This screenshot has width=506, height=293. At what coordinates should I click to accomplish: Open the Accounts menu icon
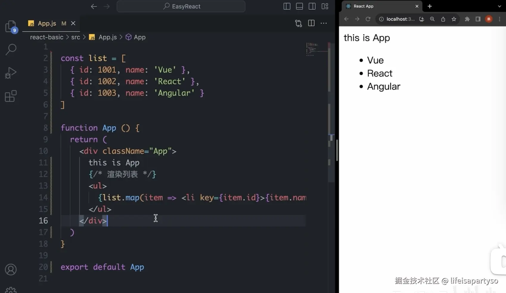[11, 269]
